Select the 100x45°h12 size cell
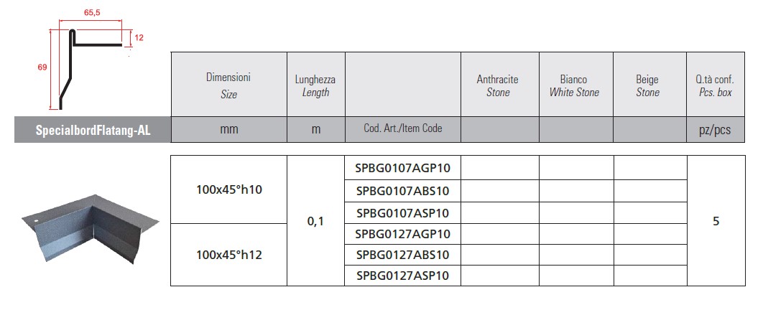This screenshot has height=310, width=763. click(x=228, y=255)
